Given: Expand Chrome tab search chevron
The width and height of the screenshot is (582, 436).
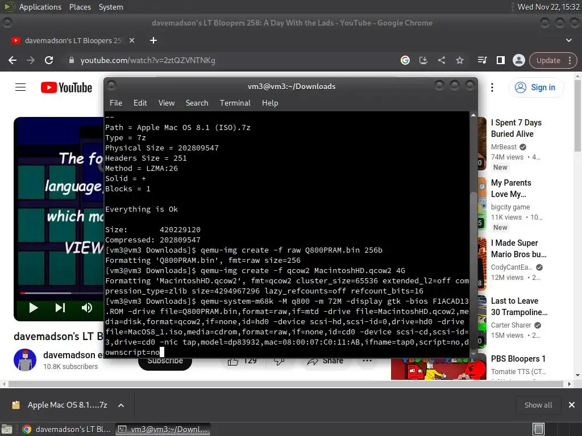Looking at the screenshot, I should pyautogui.click(x=568, y=40).
